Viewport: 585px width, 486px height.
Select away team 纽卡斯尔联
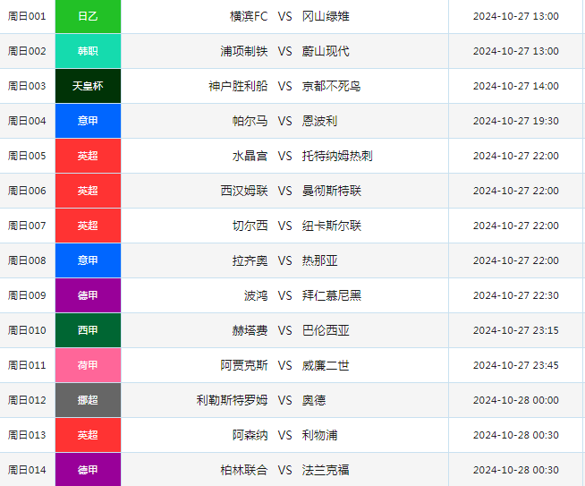tap(332, 226)
